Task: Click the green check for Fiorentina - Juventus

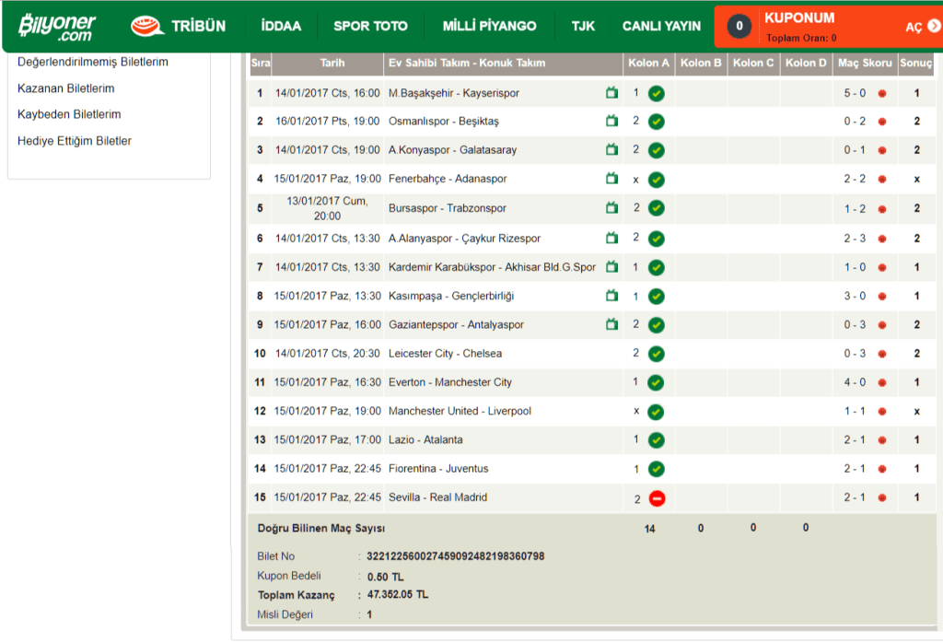Action: click(656, 469)
